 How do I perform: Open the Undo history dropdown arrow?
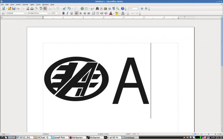(x=72, y=9)
